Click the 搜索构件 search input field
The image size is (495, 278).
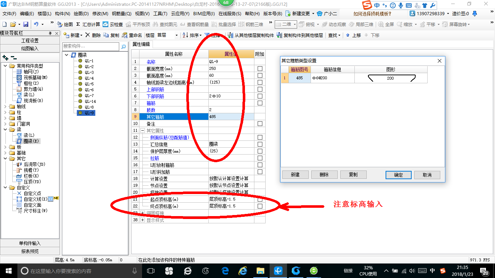(91, 47)
